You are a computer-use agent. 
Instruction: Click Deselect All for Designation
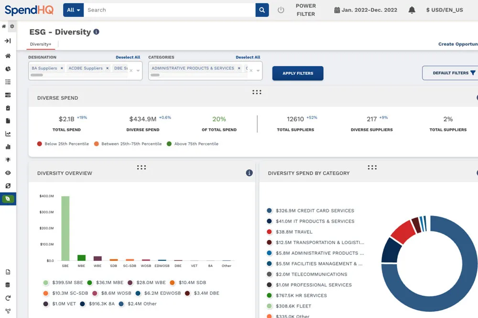coord(128,57)
